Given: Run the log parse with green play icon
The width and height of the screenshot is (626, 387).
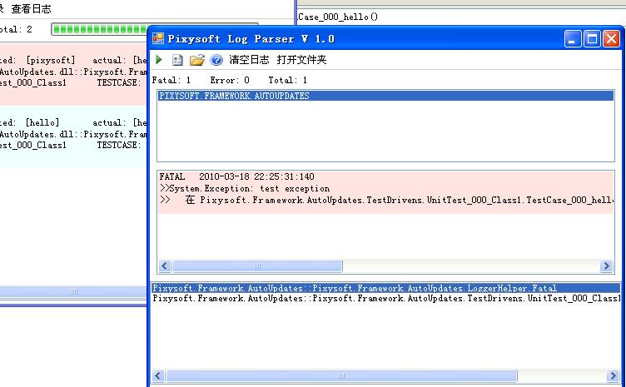Looking at the screenshot, I should pyautogui.click(x=159, y=60).
